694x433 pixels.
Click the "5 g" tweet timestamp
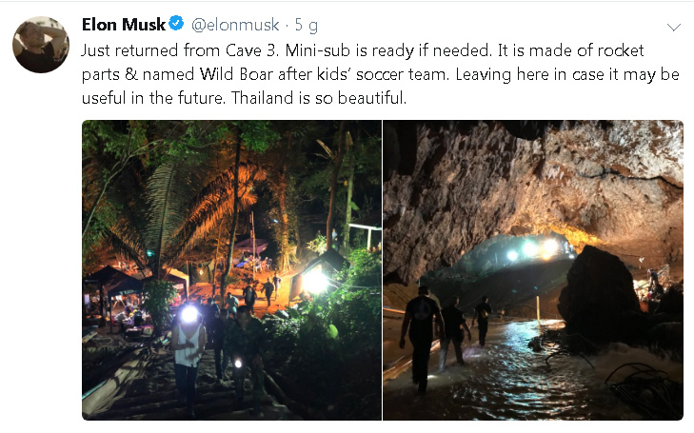pyautogui.click(x=306, y=26)
